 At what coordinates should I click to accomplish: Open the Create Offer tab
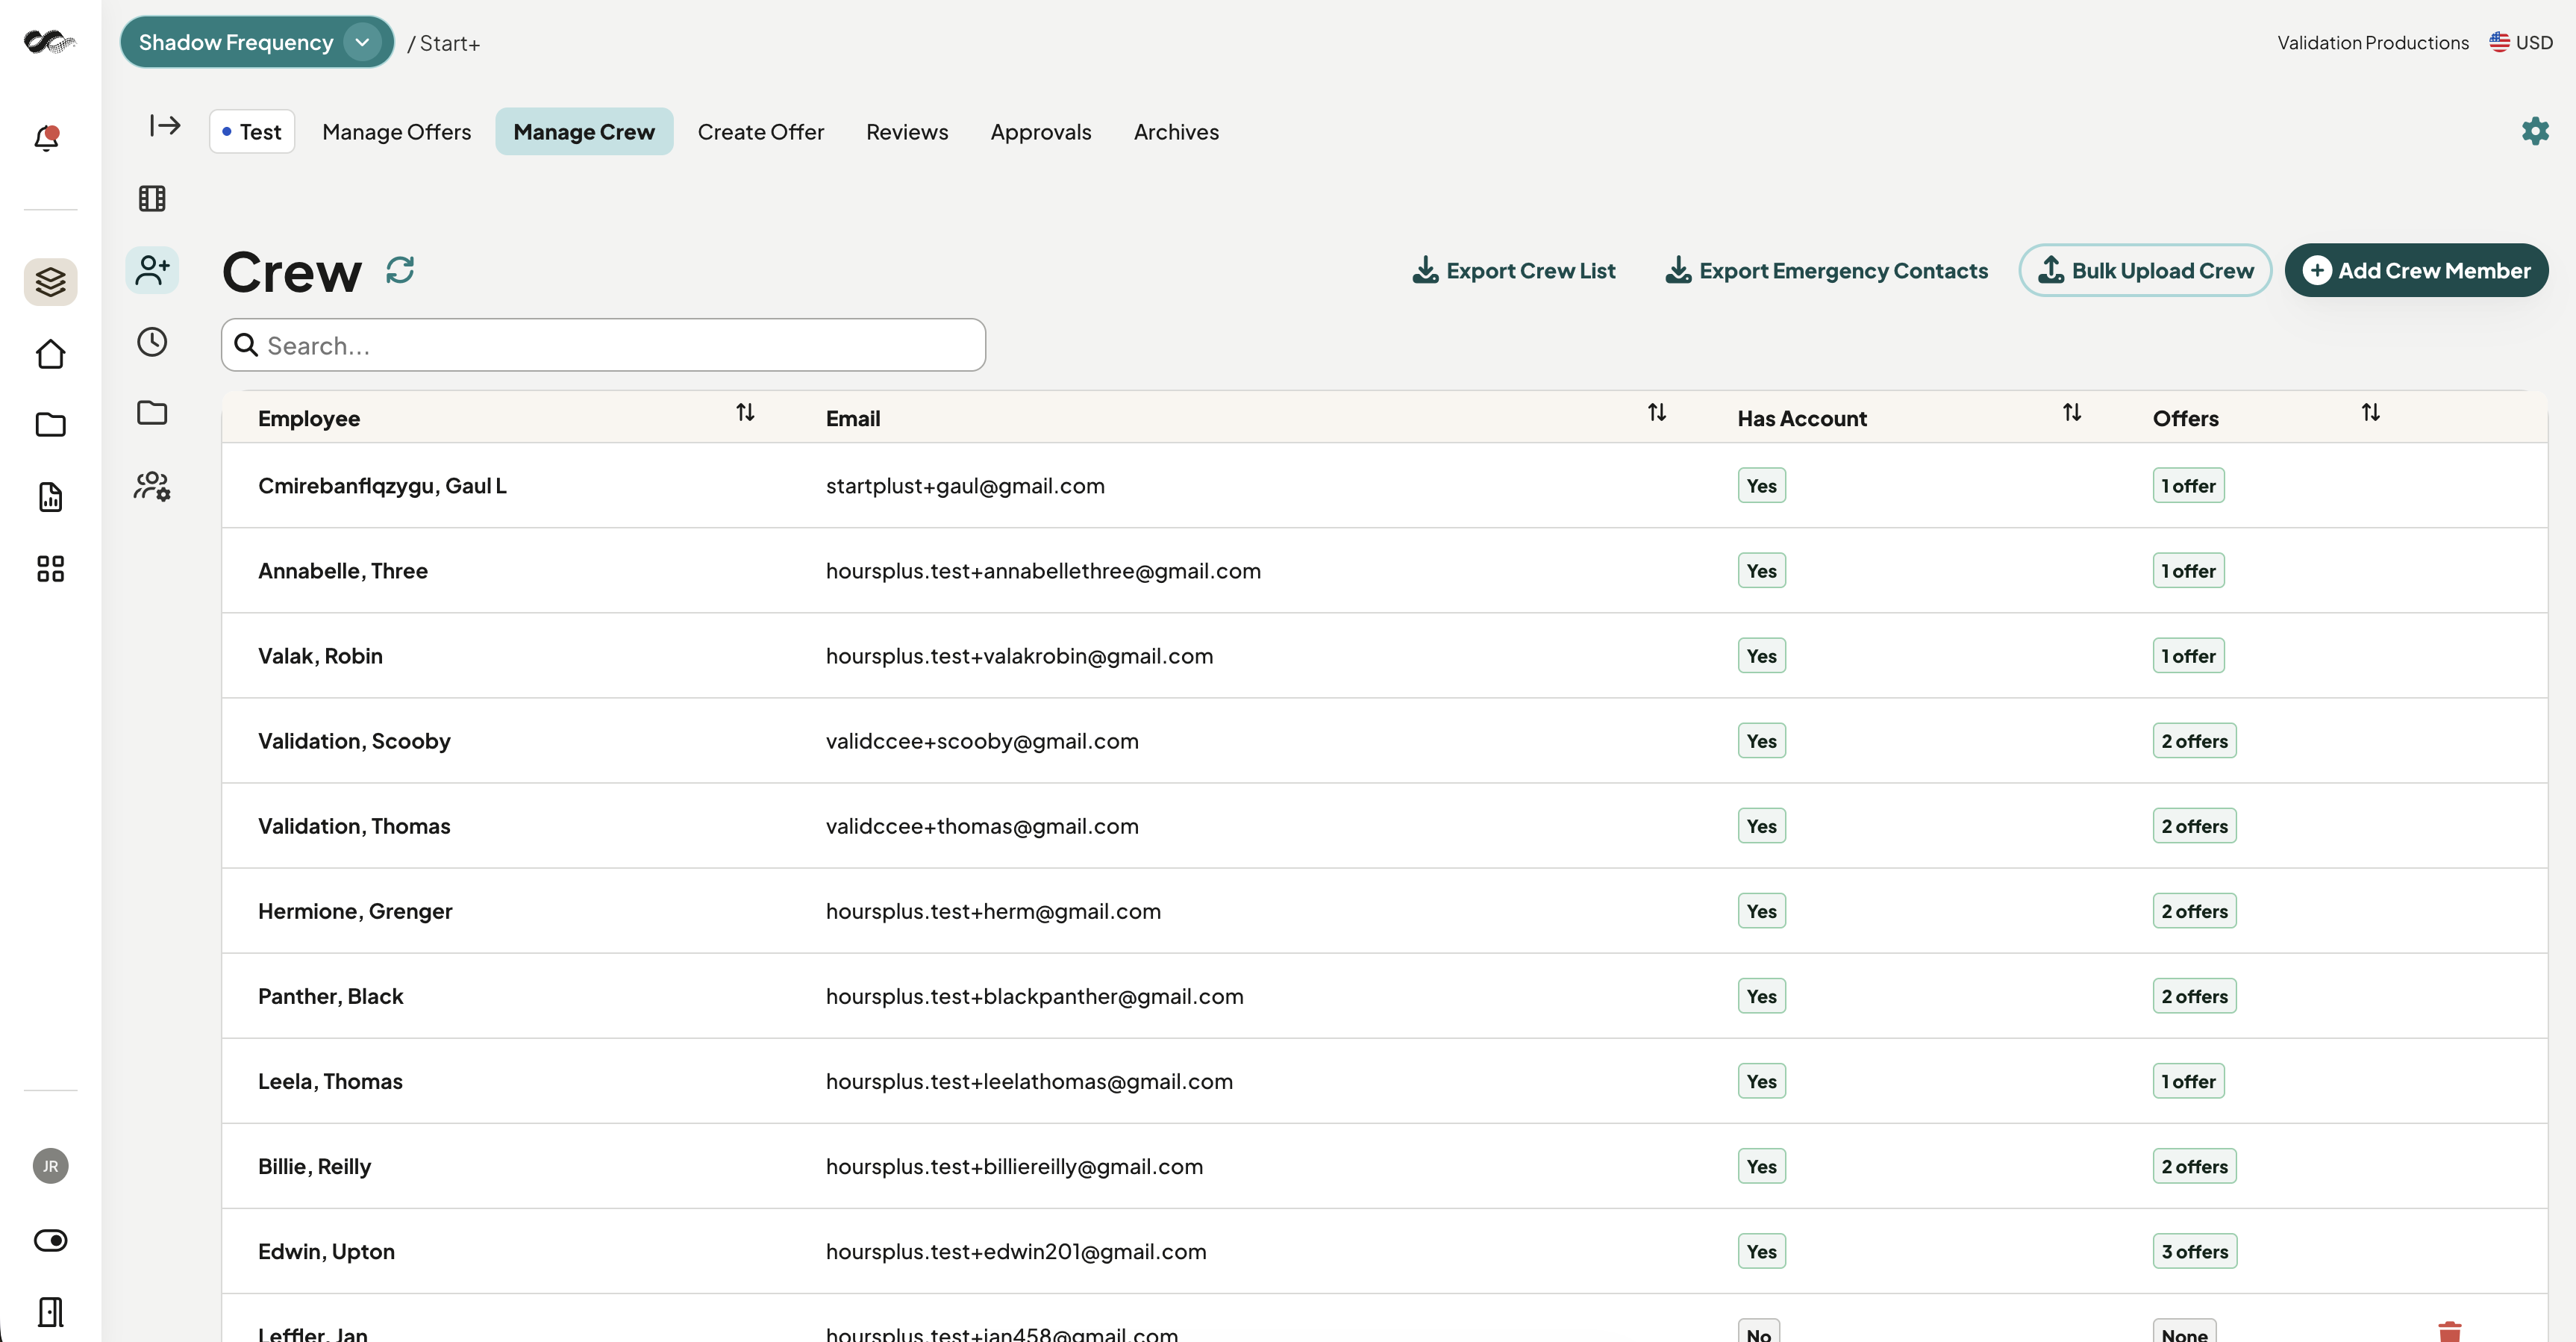coord(761,131)
